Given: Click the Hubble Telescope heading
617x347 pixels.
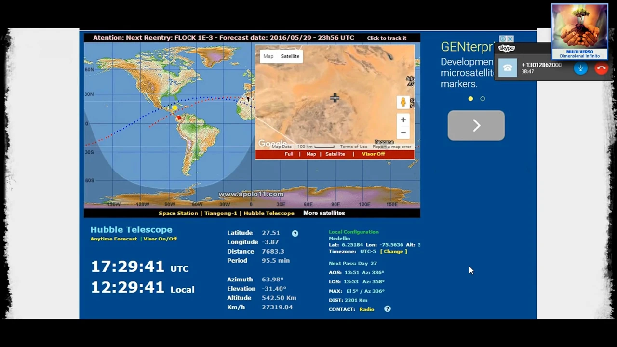Looking at the screenshot, I should point(131,230).
